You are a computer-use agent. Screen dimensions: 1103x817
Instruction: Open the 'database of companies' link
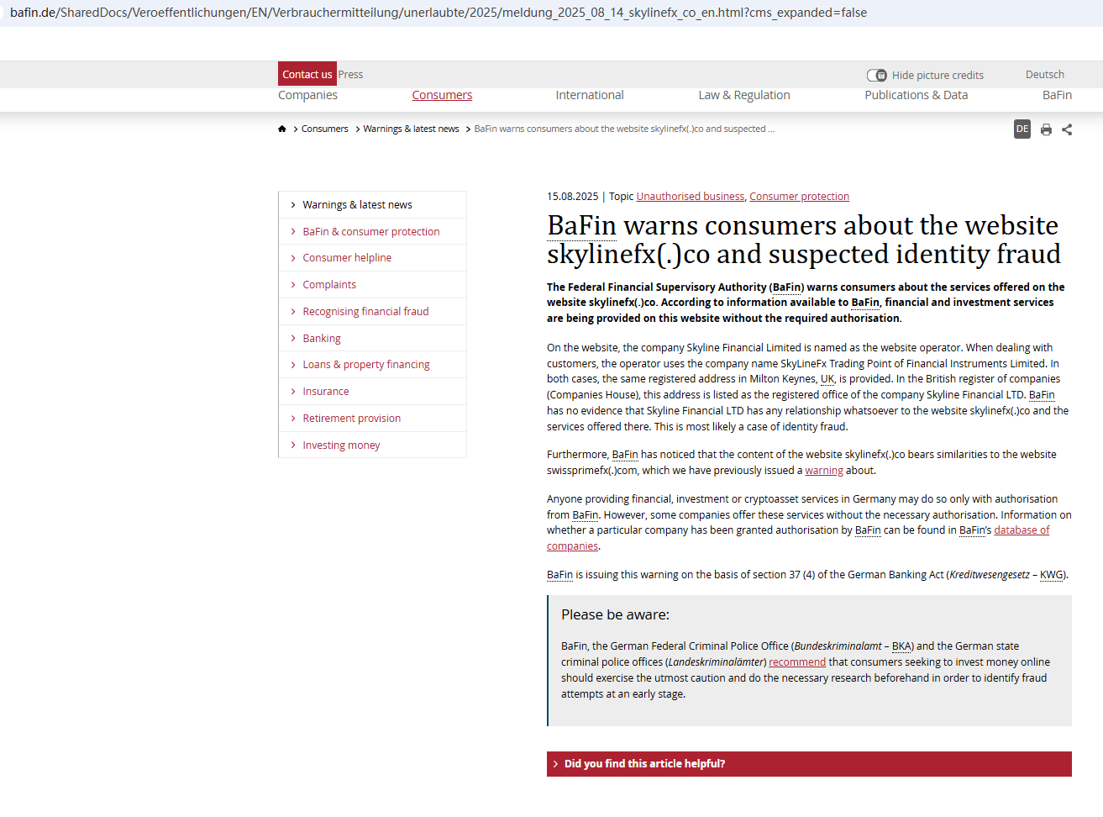click(1022, 530)
